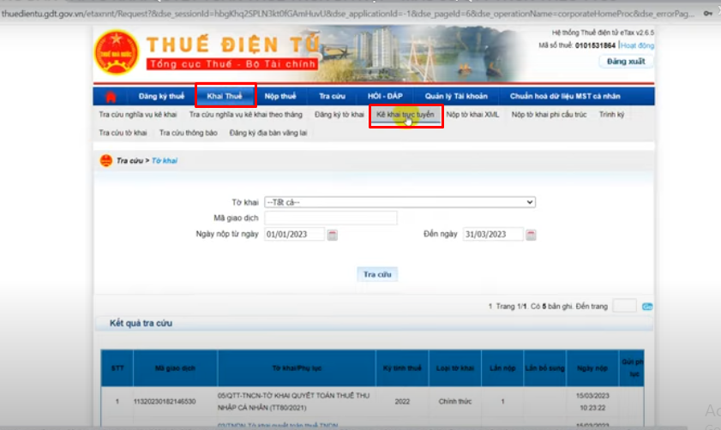Viewport: 721px width, 430px height.
Task: Click the 'Hoạt động' link near tax code
Action: pos(636,45)
